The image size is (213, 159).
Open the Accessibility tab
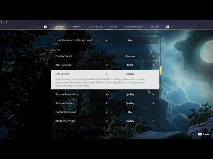point(134,26)
